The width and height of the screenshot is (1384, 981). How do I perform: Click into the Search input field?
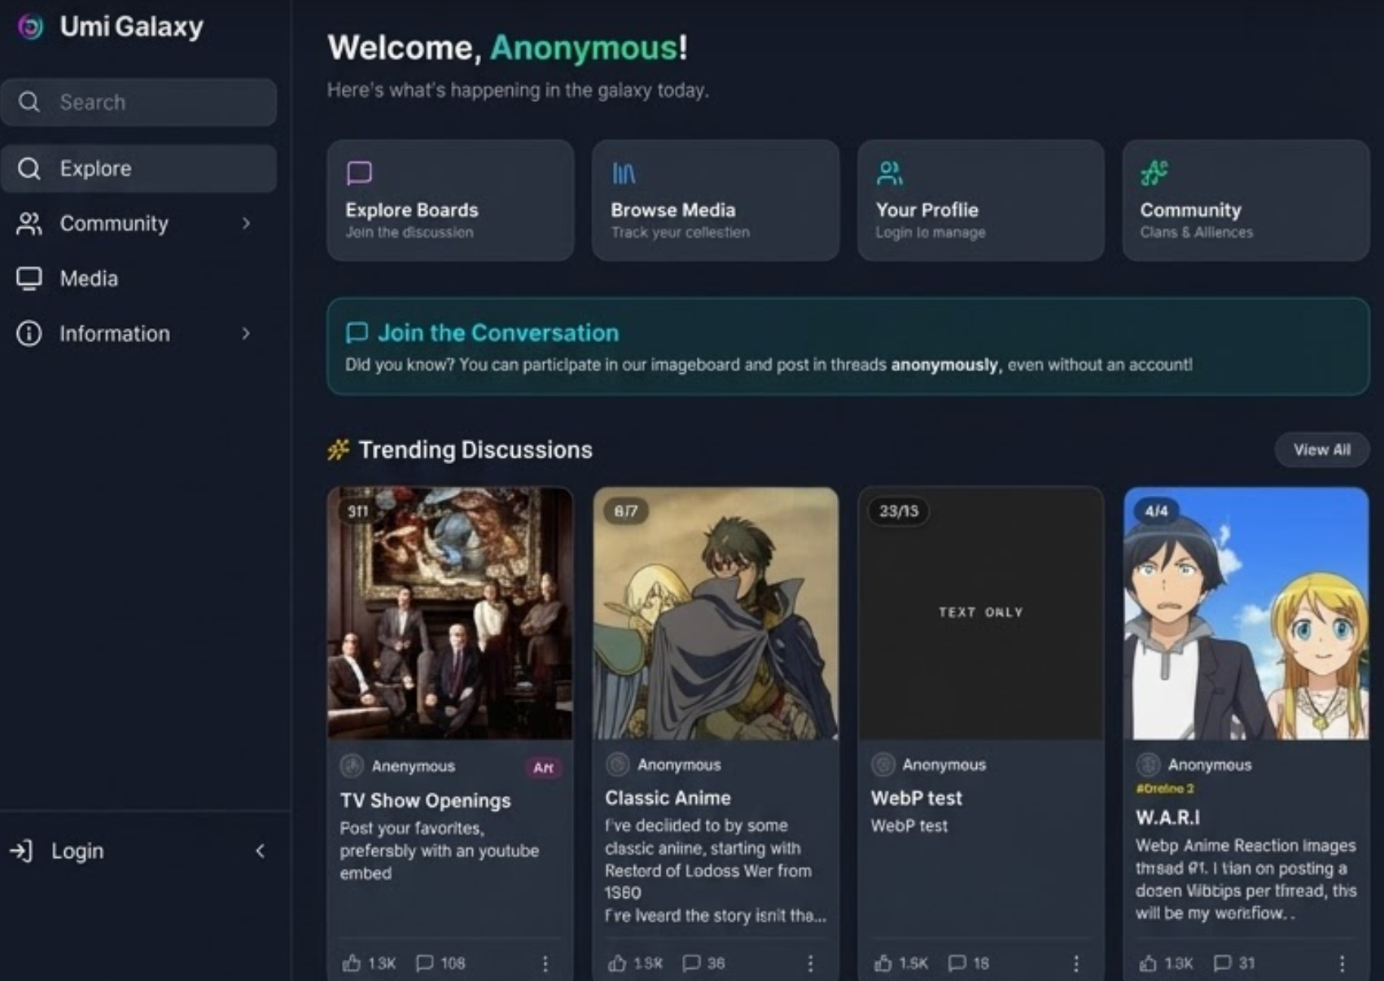point(138,102)
